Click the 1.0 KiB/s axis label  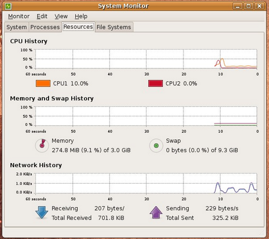click(24, 184)
